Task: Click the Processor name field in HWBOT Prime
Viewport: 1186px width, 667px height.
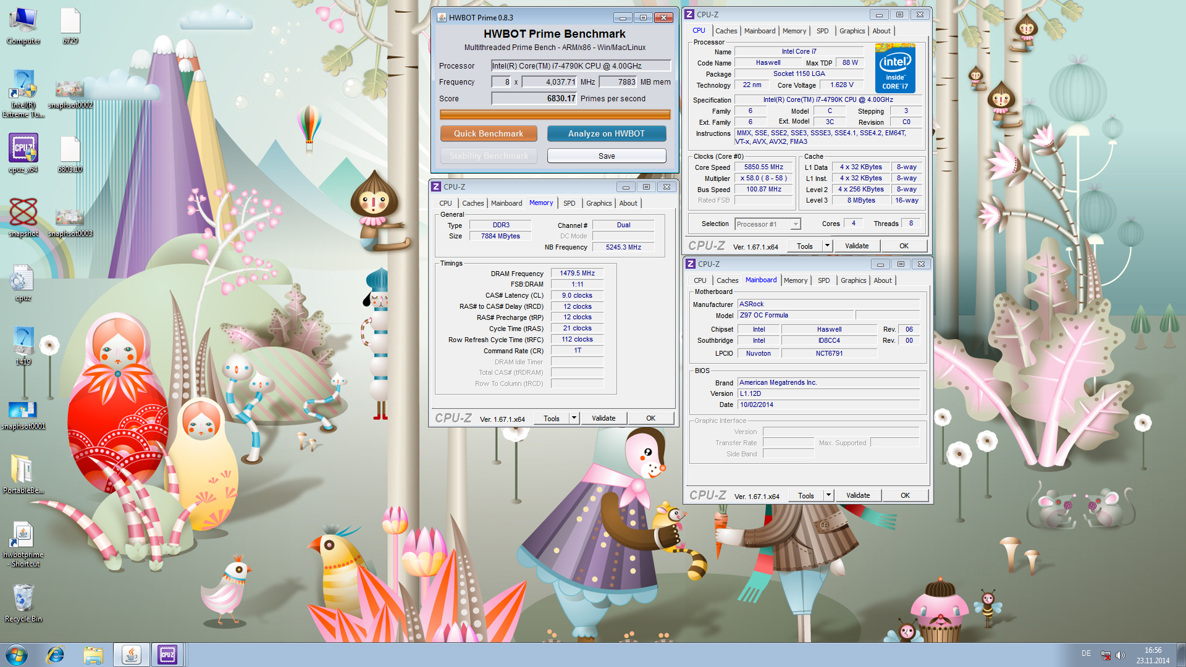Action: tap(581, 65)
